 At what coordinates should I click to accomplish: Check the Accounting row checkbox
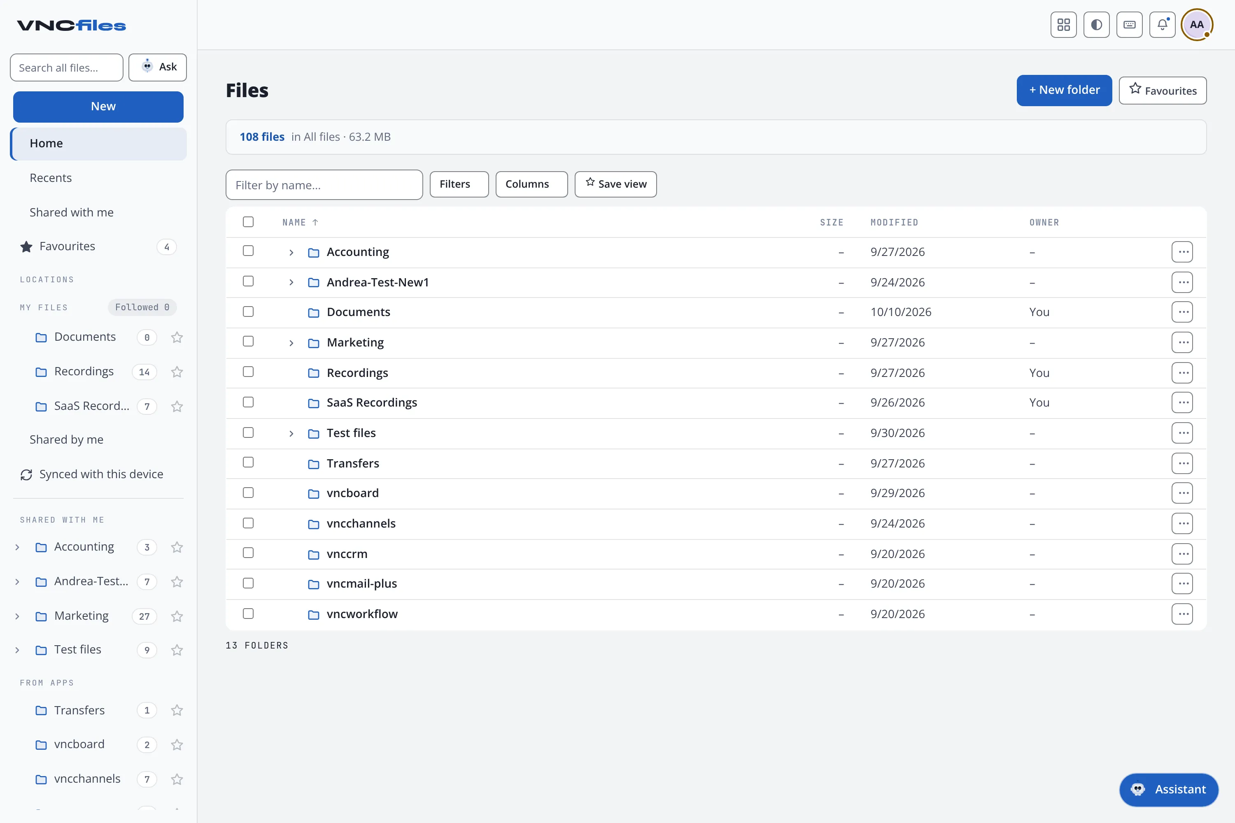click(248, 251)
